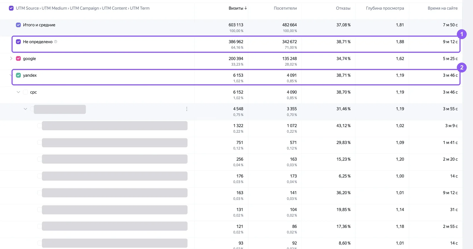The image size is (473, 249).
Task: Toggle the pink google row checkbox
Action: 18,59
